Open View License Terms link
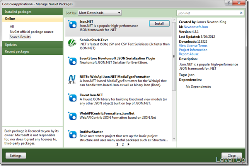Screen dimensions: 249x166 193,46
